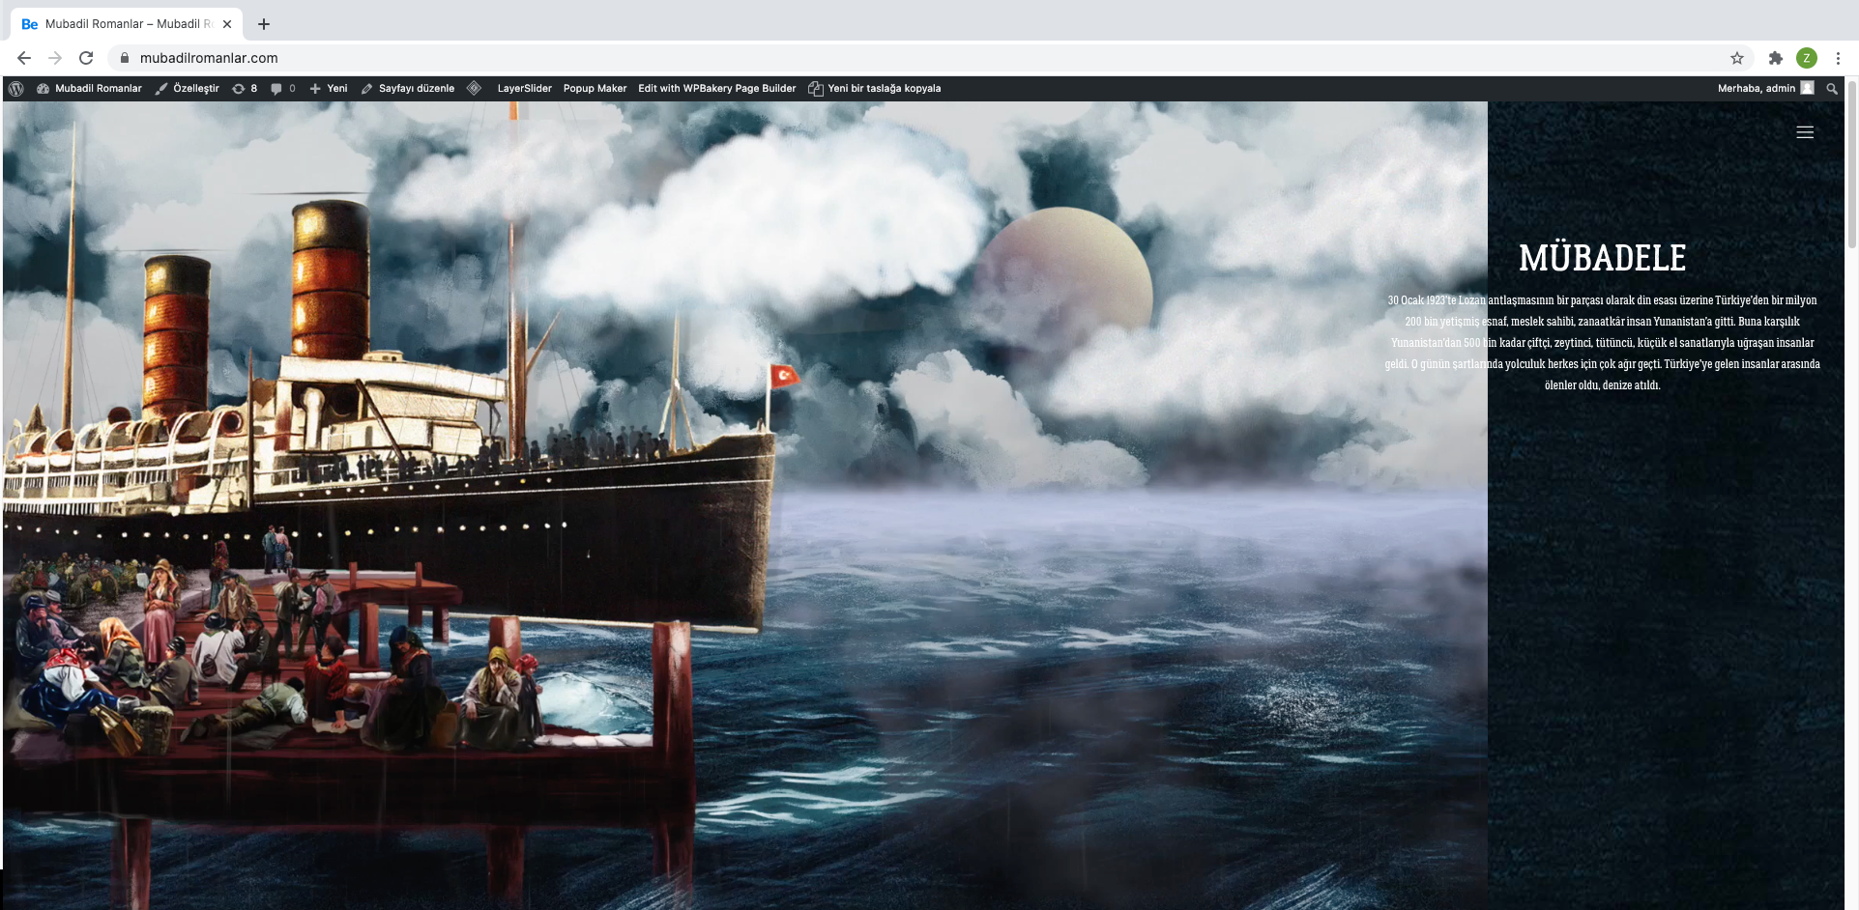This screenshot has width=1859, height=910.
Task: Click the page vertical scrollbar
Action: click(x=1851, y=164)
